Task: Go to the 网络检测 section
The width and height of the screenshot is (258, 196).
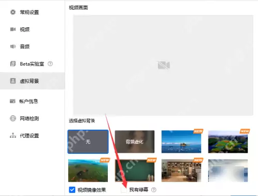Action: click(33, 118)
